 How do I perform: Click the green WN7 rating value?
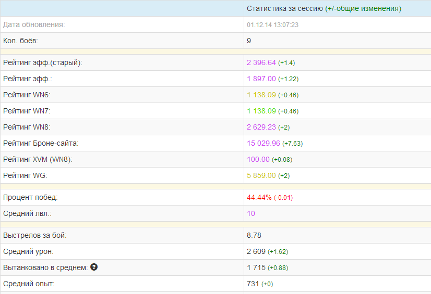[261, 111]
